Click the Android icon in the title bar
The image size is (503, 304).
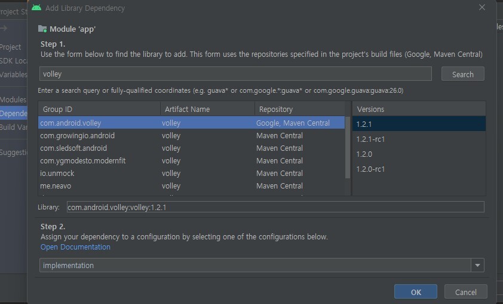(36, 8)
